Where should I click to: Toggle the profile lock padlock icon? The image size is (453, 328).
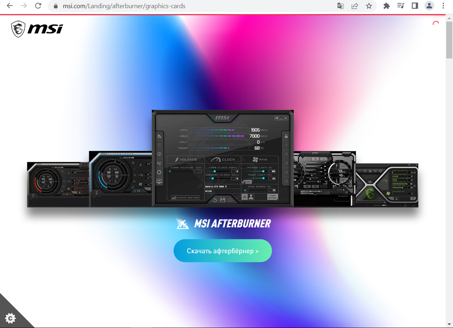click(x=286, y=136)
